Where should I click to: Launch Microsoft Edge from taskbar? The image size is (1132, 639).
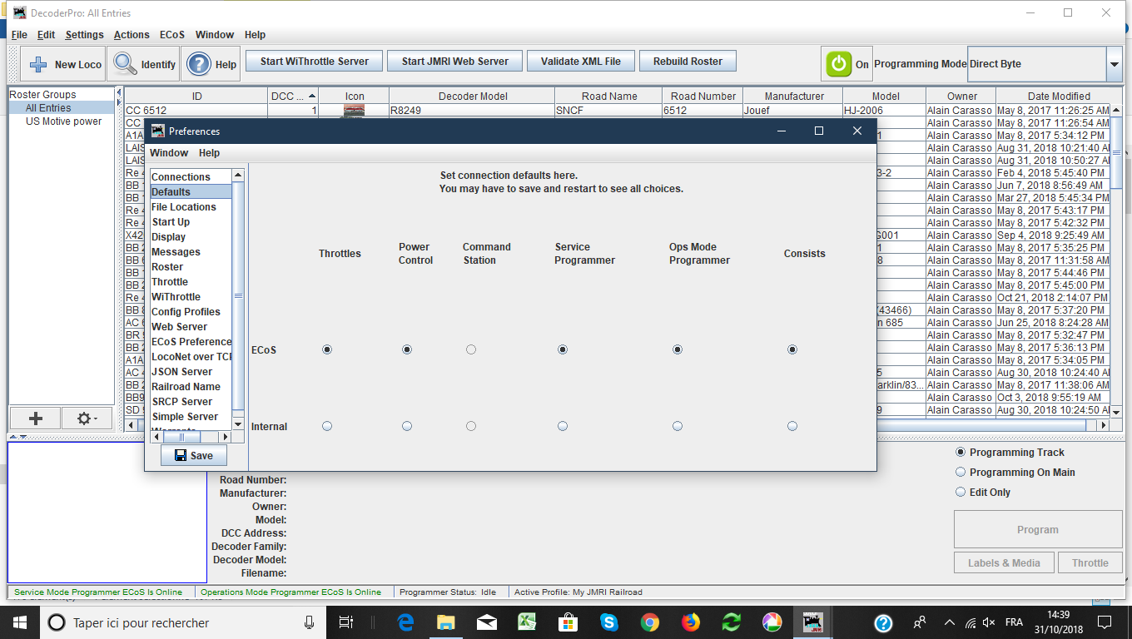click(405, 622)
